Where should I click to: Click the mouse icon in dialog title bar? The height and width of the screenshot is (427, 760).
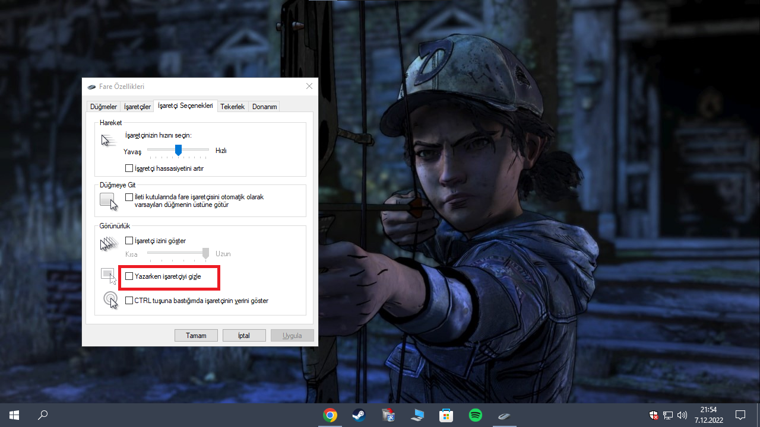(91, 87)
